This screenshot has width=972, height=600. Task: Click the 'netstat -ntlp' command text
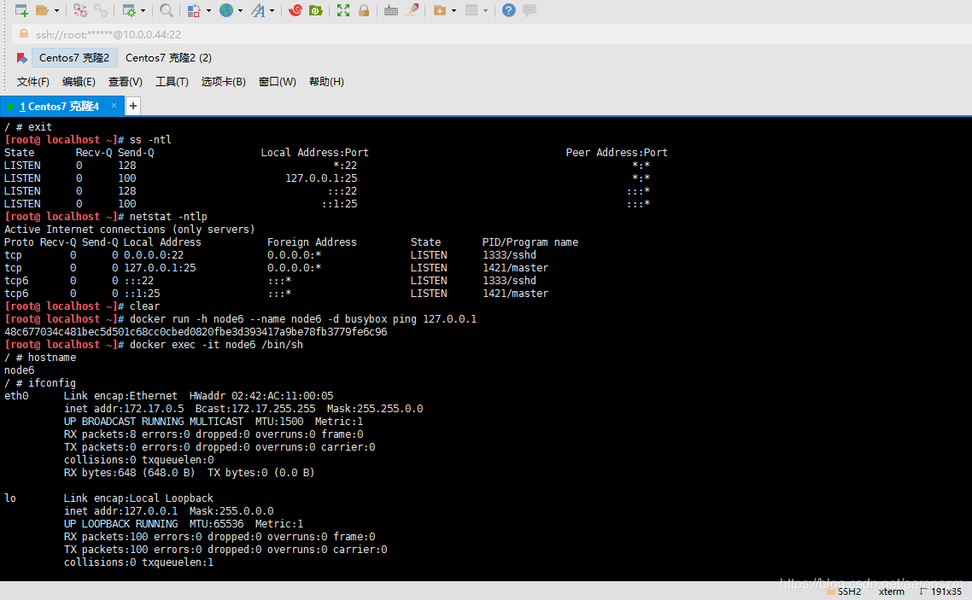click(x=168, y=217)
